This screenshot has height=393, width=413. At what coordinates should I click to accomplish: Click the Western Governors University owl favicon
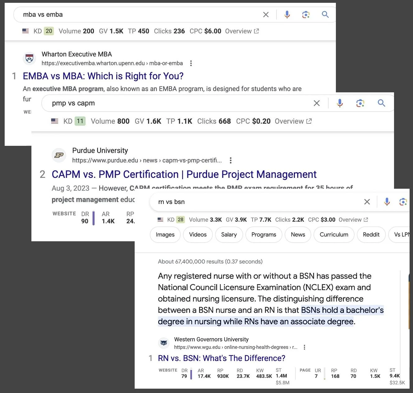[x=164, y=343]
